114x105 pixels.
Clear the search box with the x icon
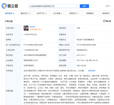click(x=78, y=6)
